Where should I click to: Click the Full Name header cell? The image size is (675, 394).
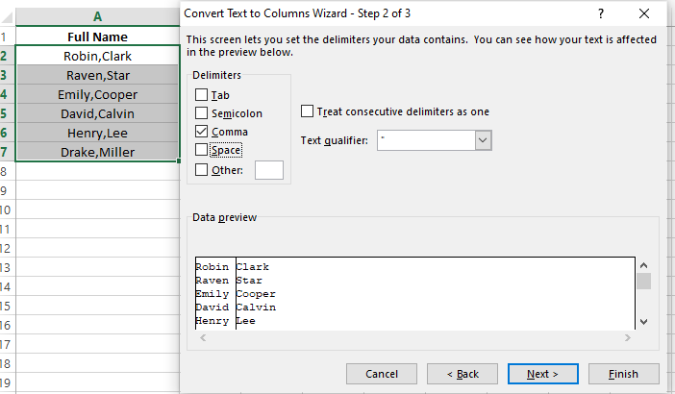(97, 37)
